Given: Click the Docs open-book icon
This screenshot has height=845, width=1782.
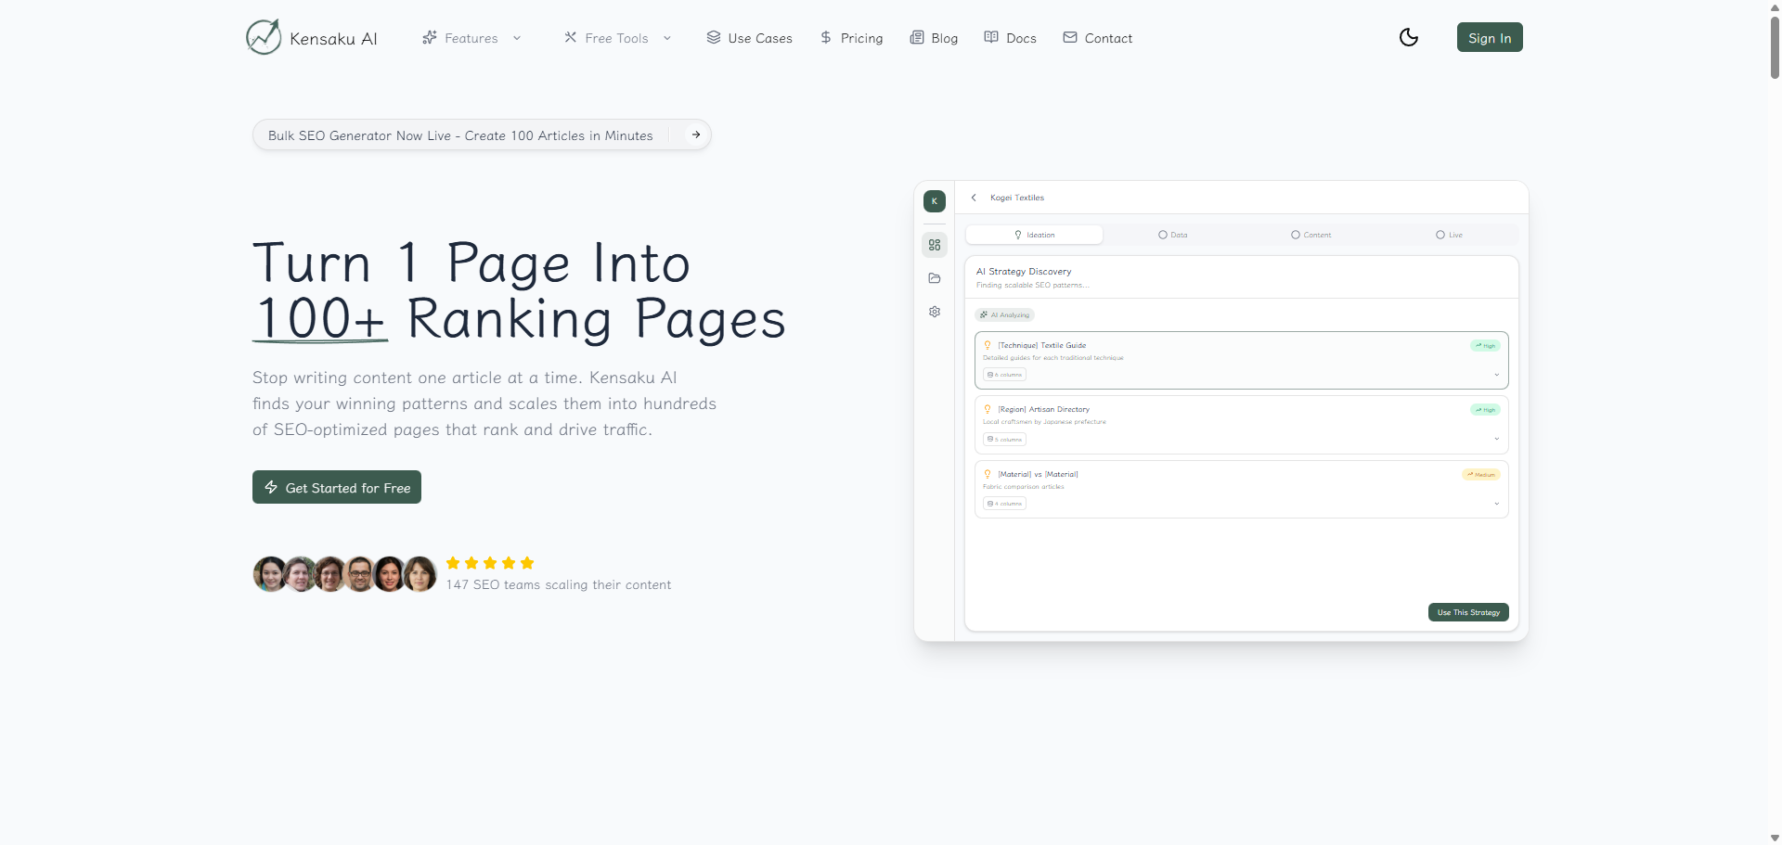Looking at the screenshot, I should coord(991,37).
